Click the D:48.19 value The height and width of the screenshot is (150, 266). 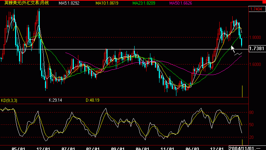pyautogui.click(x=93, y=100)
